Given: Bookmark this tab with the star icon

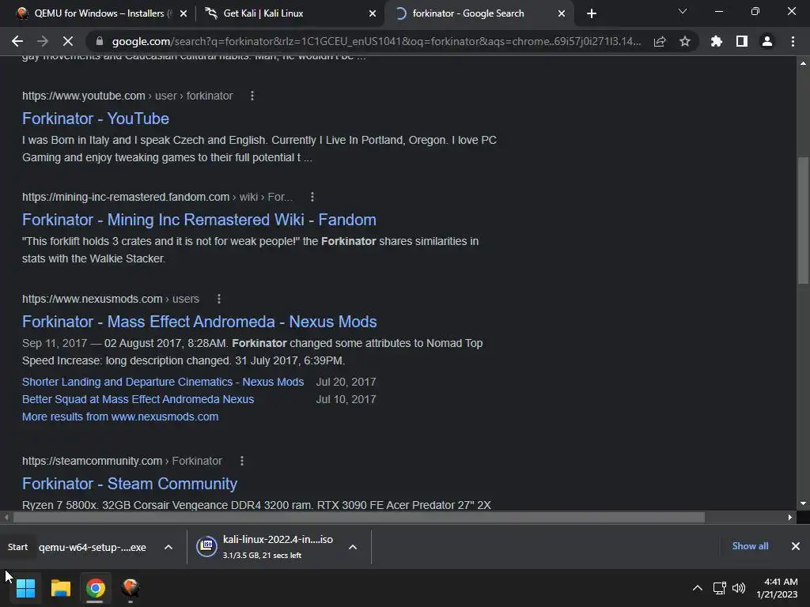Looking at the screenshot, I should point(685,41).
